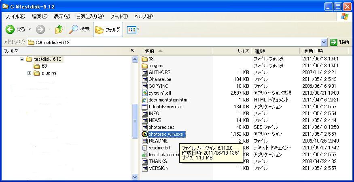The image size is (354, 182).
Task: Open the ヘルプ(H) menu
Action: [144, 17]
